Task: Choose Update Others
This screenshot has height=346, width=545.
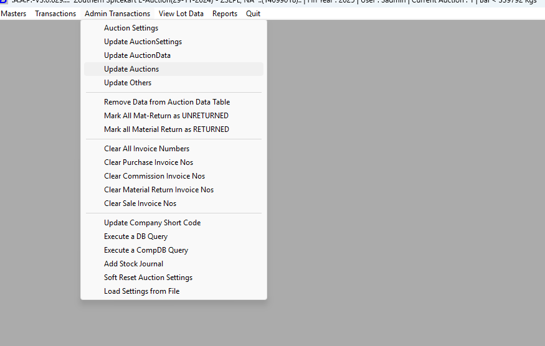Action: 174,83
